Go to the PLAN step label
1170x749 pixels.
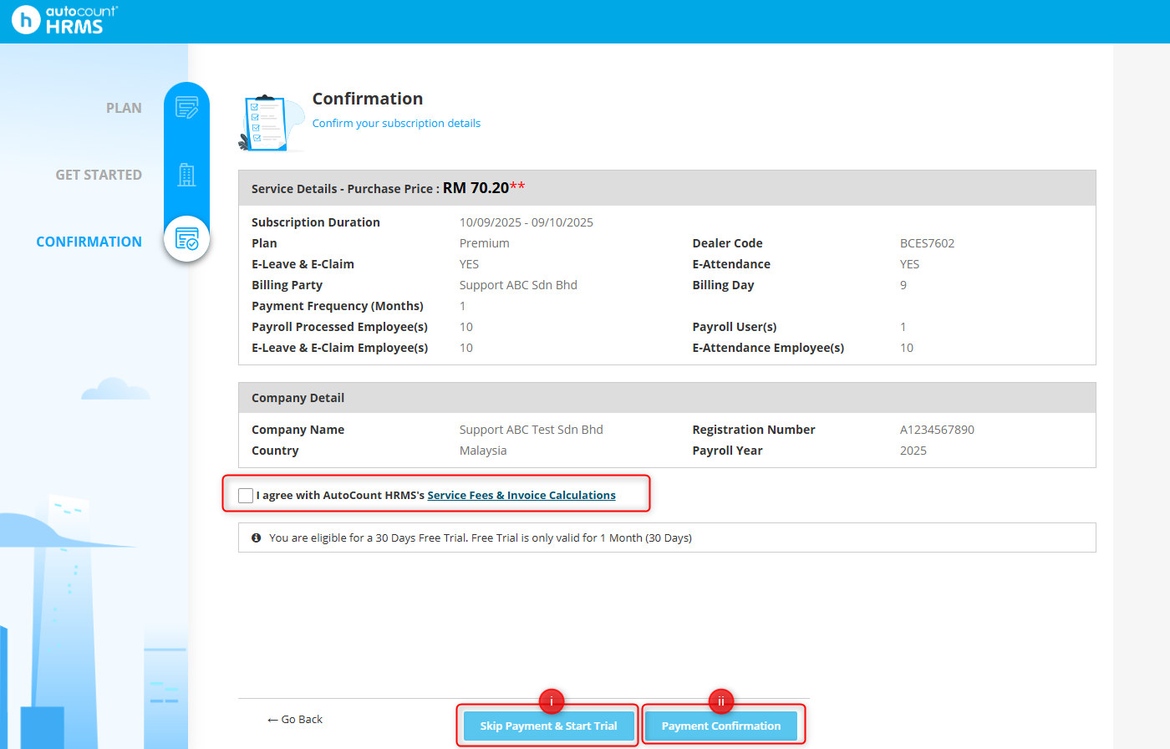click(x=124, y=108)
